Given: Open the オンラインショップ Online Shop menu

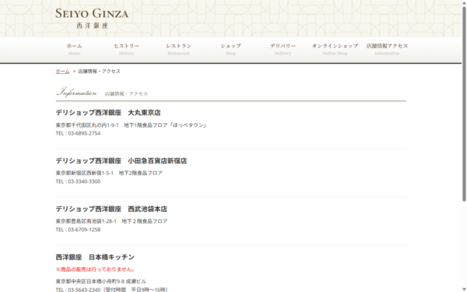Looking at the screenshot, I should tap(335, 49).
